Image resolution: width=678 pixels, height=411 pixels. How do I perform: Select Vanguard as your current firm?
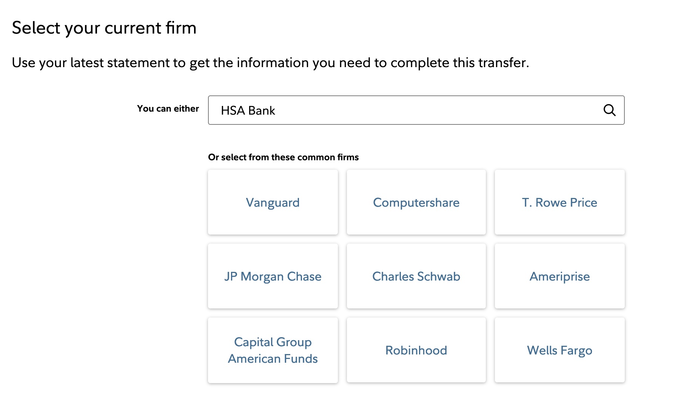click(x=273, y=202)
